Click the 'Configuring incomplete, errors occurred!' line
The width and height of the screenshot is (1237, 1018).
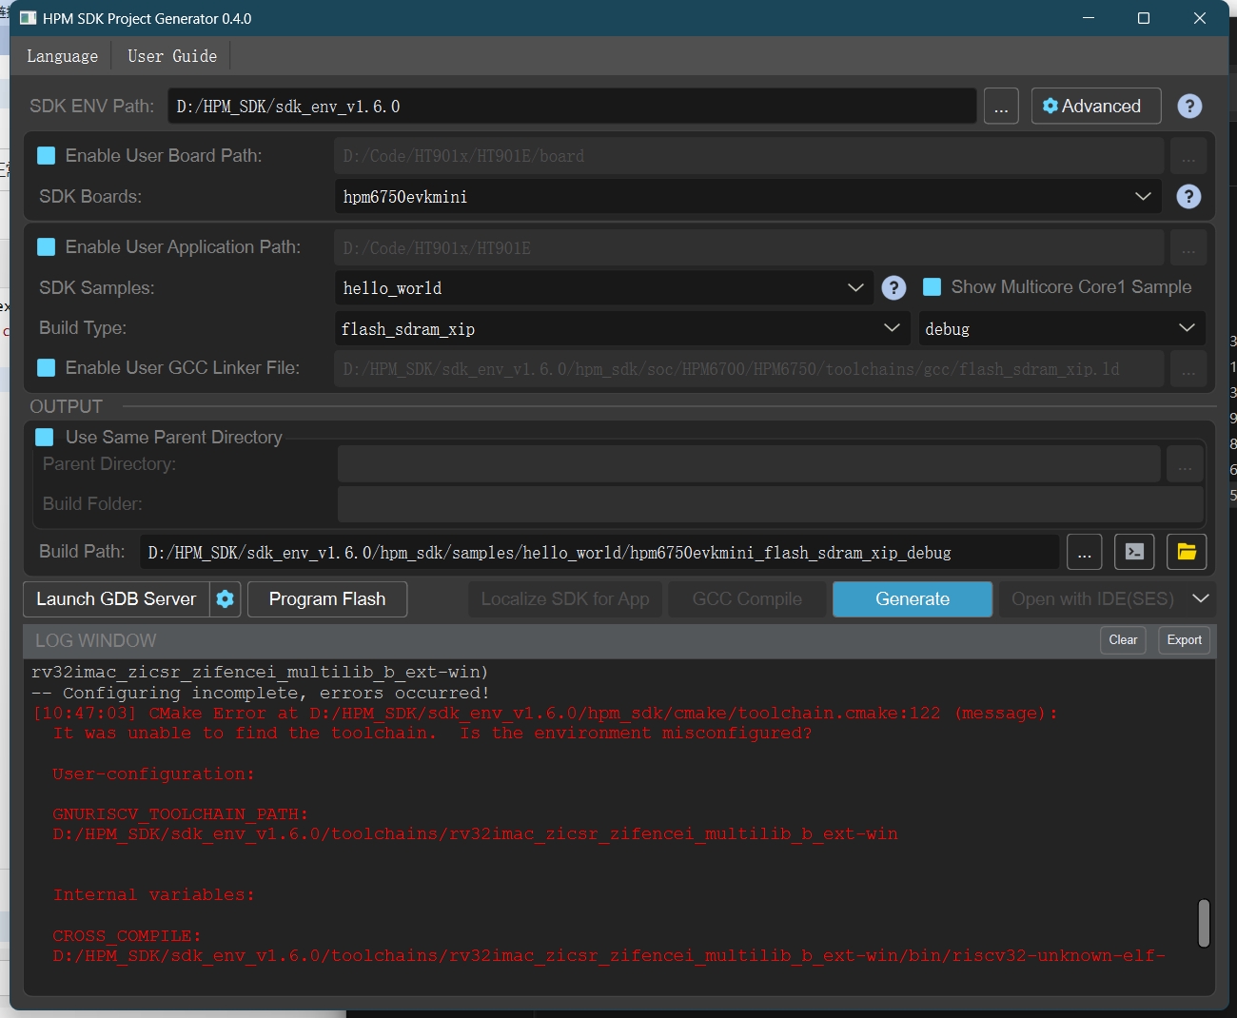pos(261,693)
